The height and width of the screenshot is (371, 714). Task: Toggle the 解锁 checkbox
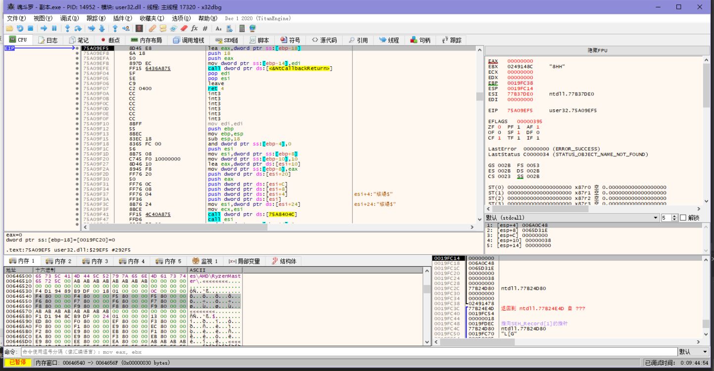(683, 218)
